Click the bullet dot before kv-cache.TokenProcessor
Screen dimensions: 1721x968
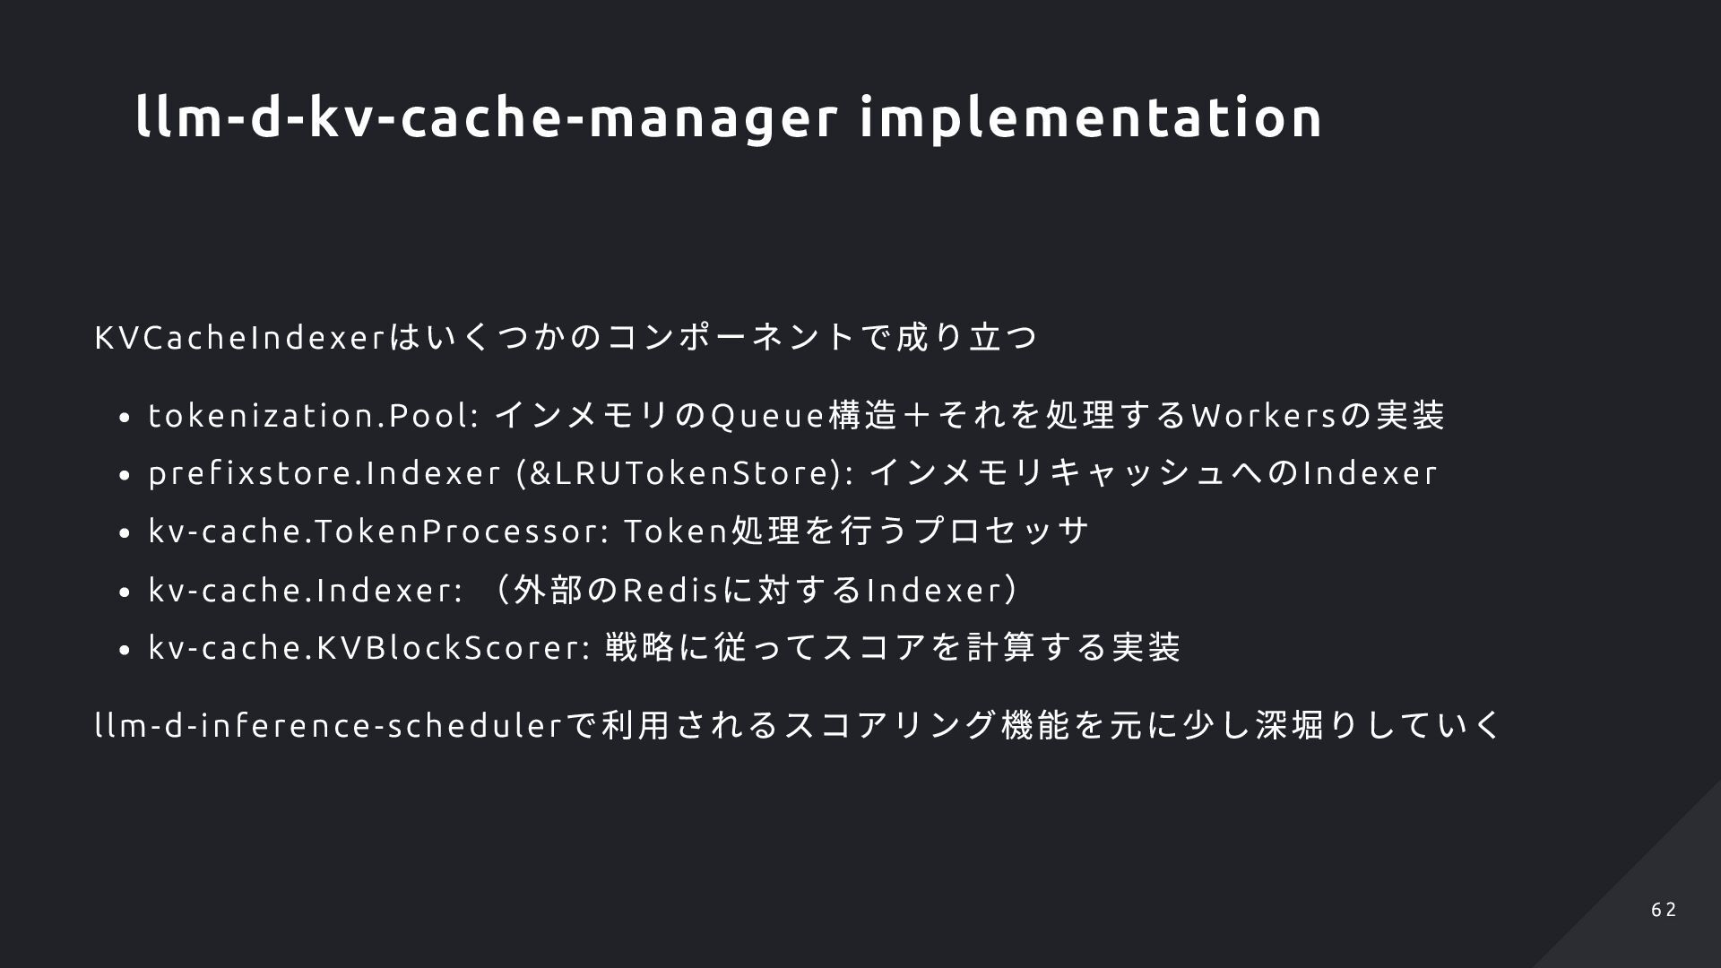tap(125, 533)
